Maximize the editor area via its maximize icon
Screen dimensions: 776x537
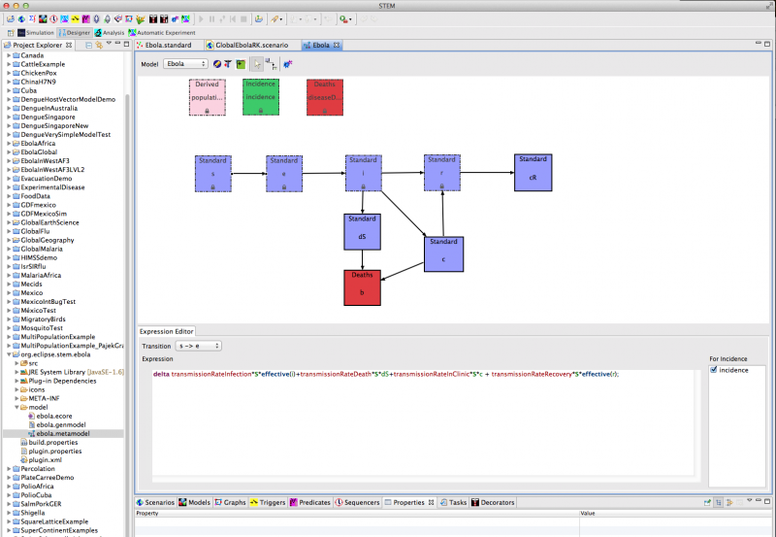pyautogui.click(x=767, y=44)
